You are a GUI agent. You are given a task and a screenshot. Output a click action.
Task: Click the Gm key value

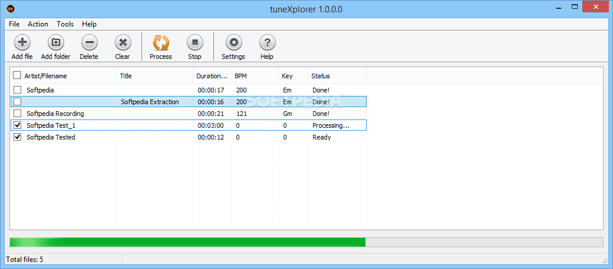tap(288, 114)
